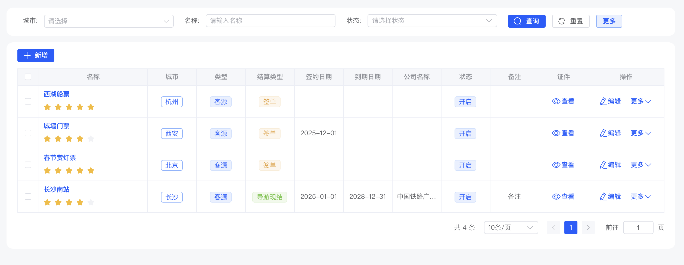Check the checkbox for 西湖船票 row
This screenshot has height=265, width=684.
[x=28, y=101]
